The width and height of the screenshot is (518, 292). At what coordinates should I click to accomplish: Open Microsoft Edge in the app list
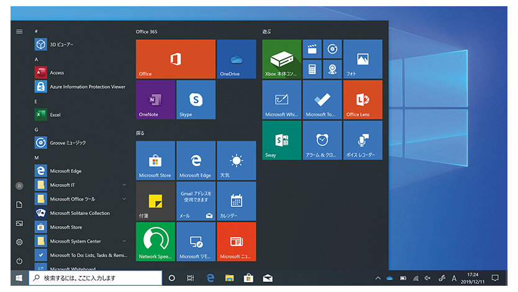(x=81, y=171)
